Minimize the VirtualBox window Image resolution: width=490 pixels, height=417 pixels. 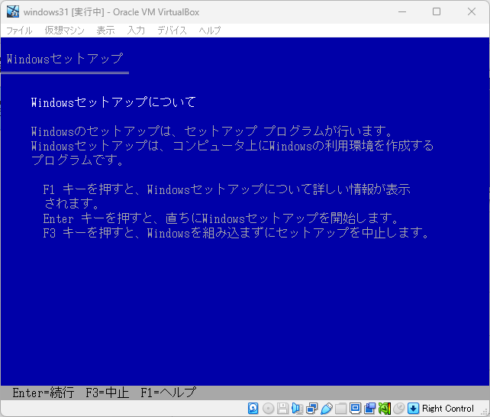coord(402,12)
